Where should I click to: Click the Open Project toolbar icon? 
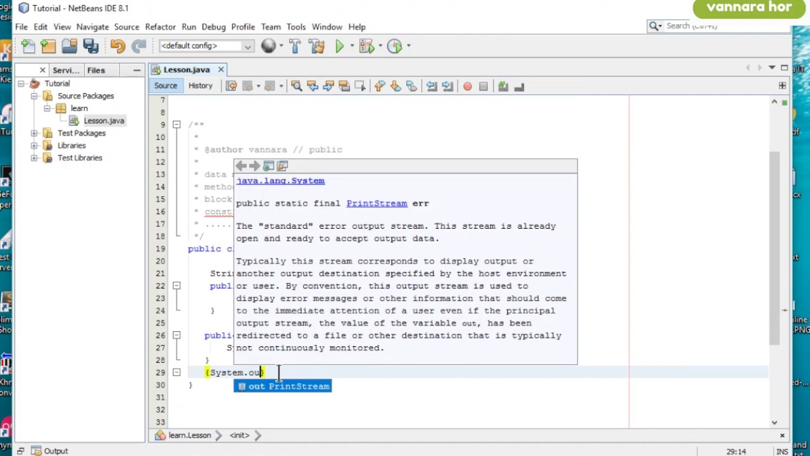(70, 46)
